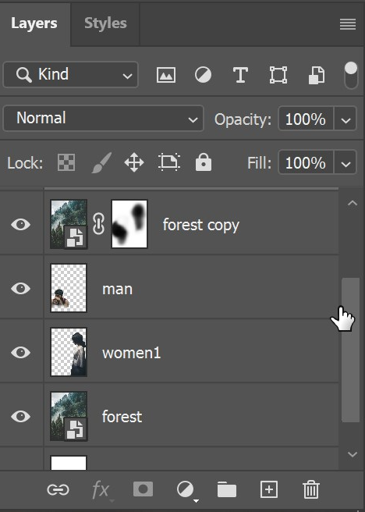Screen dimensions: 365x512
Task: Open the Kind filter type dropdown
Action: tap(70, 74)
